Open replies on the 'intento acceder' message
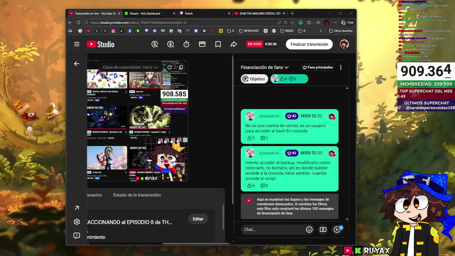Viewport: 455px width, 256px height. coord(264,186)
